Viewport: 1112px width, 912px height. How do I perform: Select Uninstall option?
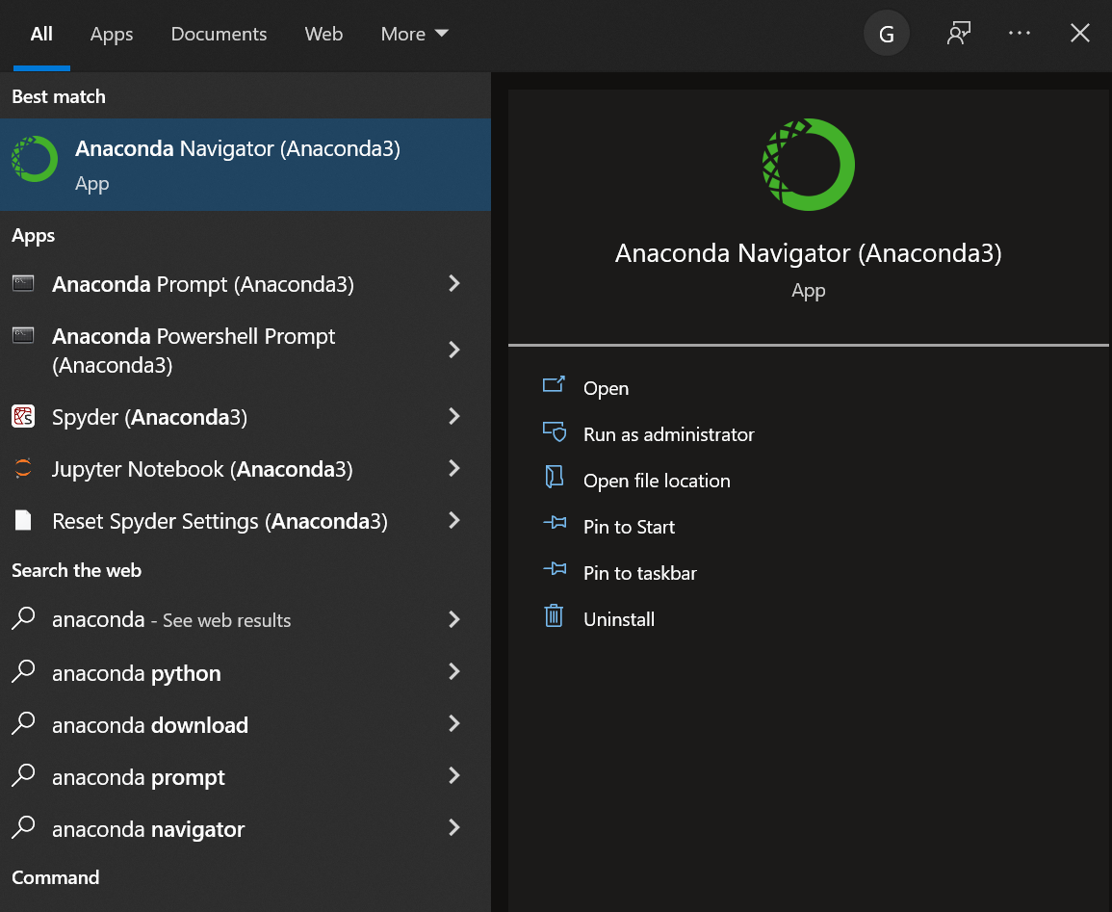click(618, 619)
